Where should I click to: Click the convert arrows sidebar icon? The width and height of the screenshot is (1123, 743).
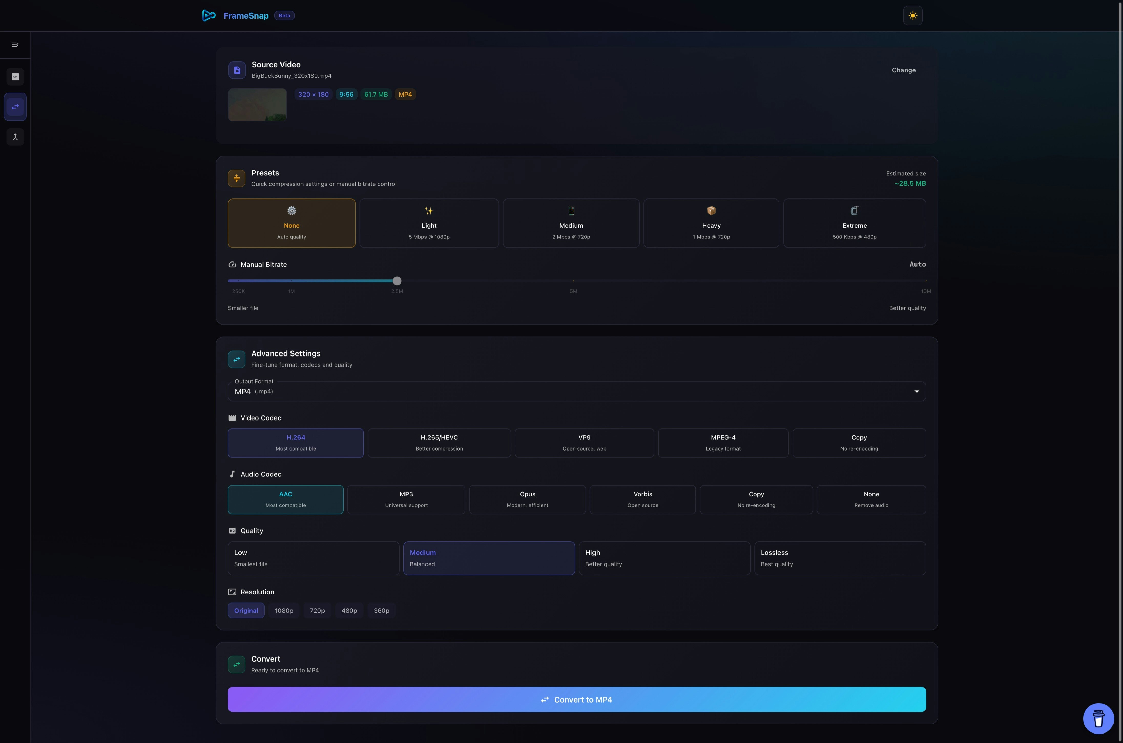click(x=15, y=107)
